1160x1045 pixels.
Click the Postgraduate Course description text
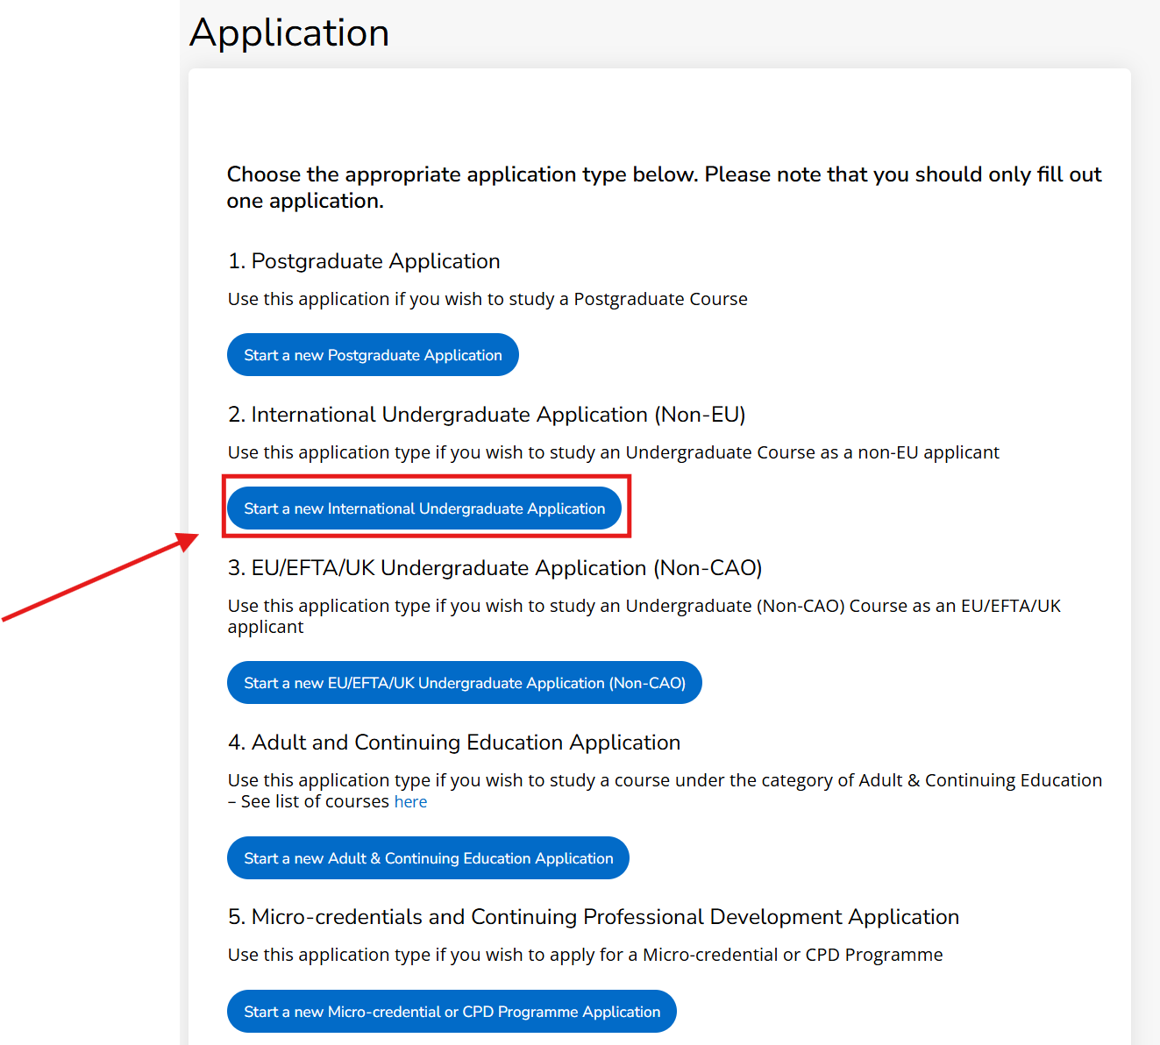click(487, 299)
